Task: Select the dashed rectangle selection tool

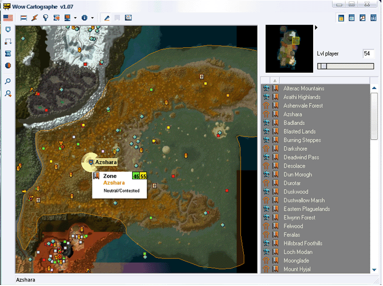Action: [x=8, y=41]
